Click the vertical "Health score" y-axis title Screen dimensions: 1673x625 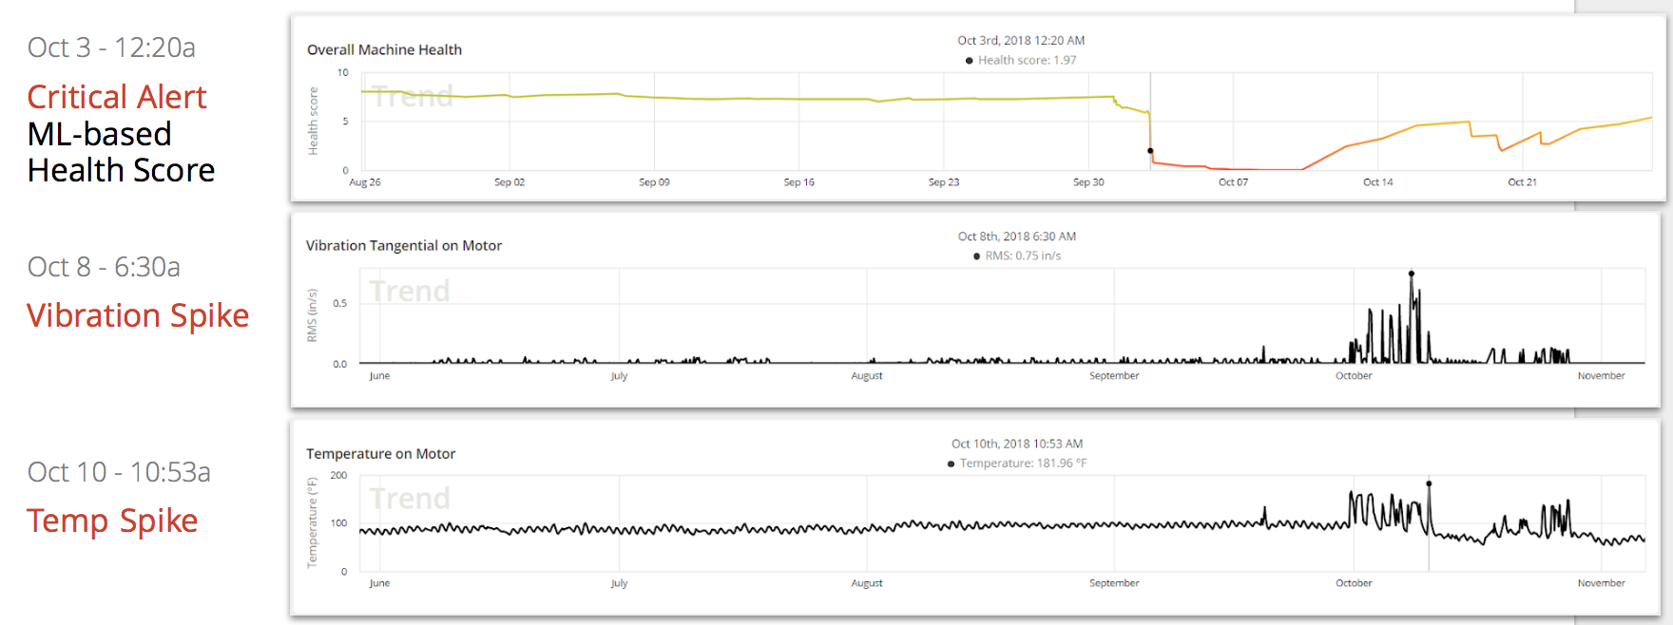coord(314,121)
